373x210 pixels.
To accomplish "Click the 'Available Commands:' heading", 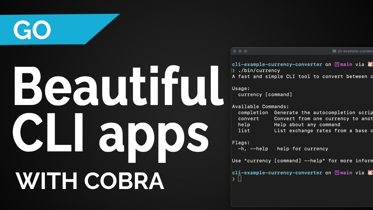I will point(261,107).
